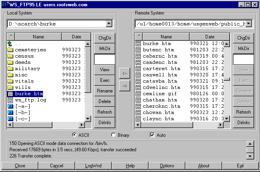Sort remote files by Date column header
Image resolution: width=260 pixels, height=172 pixels.
[210, 37]
